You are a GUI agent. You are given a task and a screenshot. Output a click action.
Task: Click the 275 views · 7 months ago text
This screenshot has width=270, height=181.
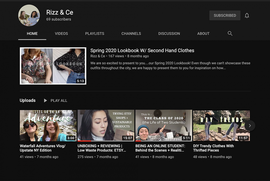point(98,157)
